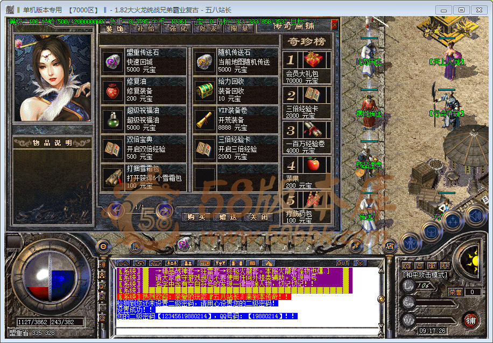Screen dimensions: 493x343
Task: Click the round 'e' button on the belt bar
Action: coord(103,246)
